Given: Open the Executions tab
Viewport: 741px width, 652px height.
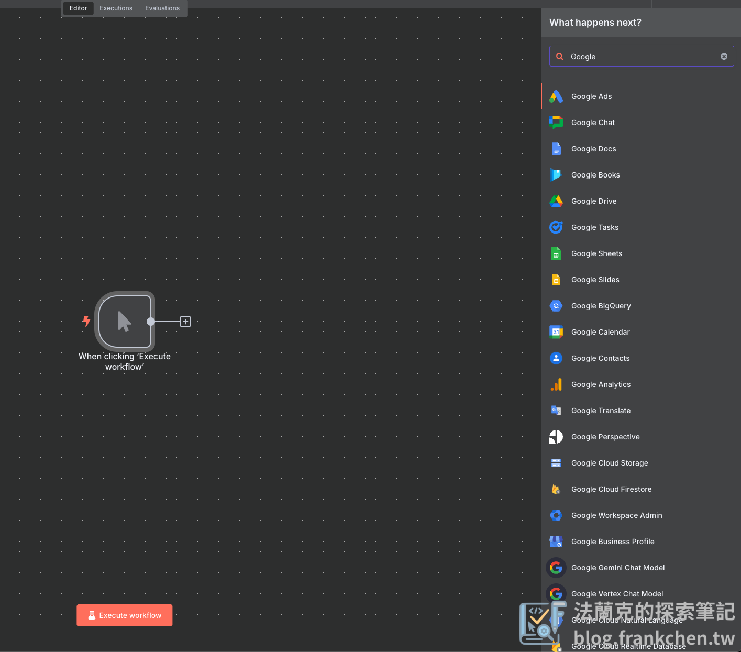Looking at the screenshot, I should click(x=116, y=8).
